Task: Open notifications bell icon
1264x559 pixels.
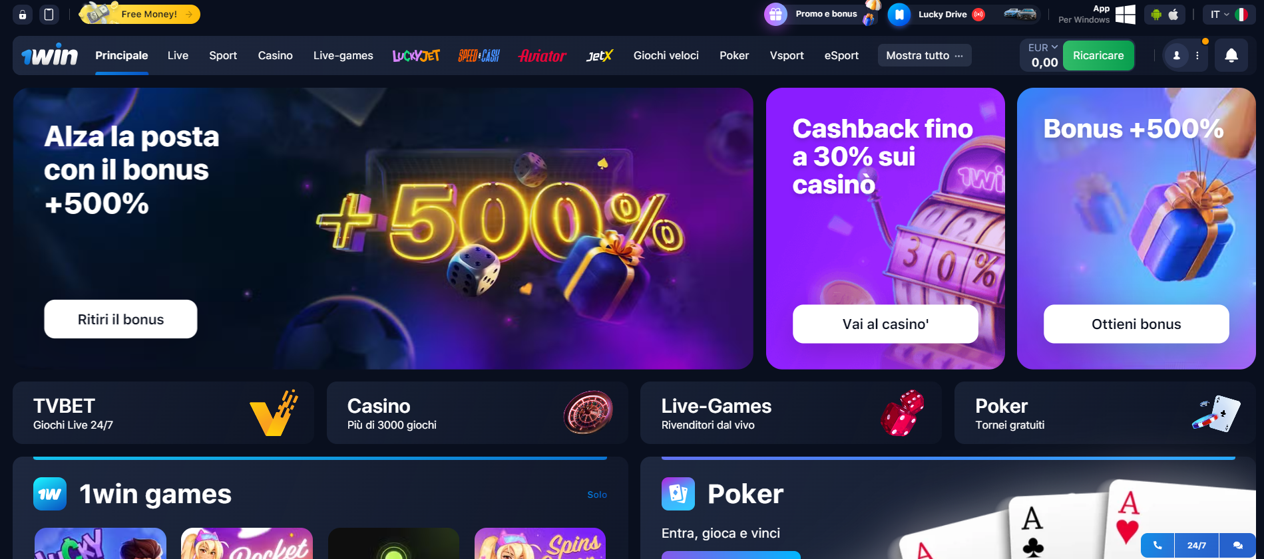Action: pyautogui.click(x=1231, y=56)
